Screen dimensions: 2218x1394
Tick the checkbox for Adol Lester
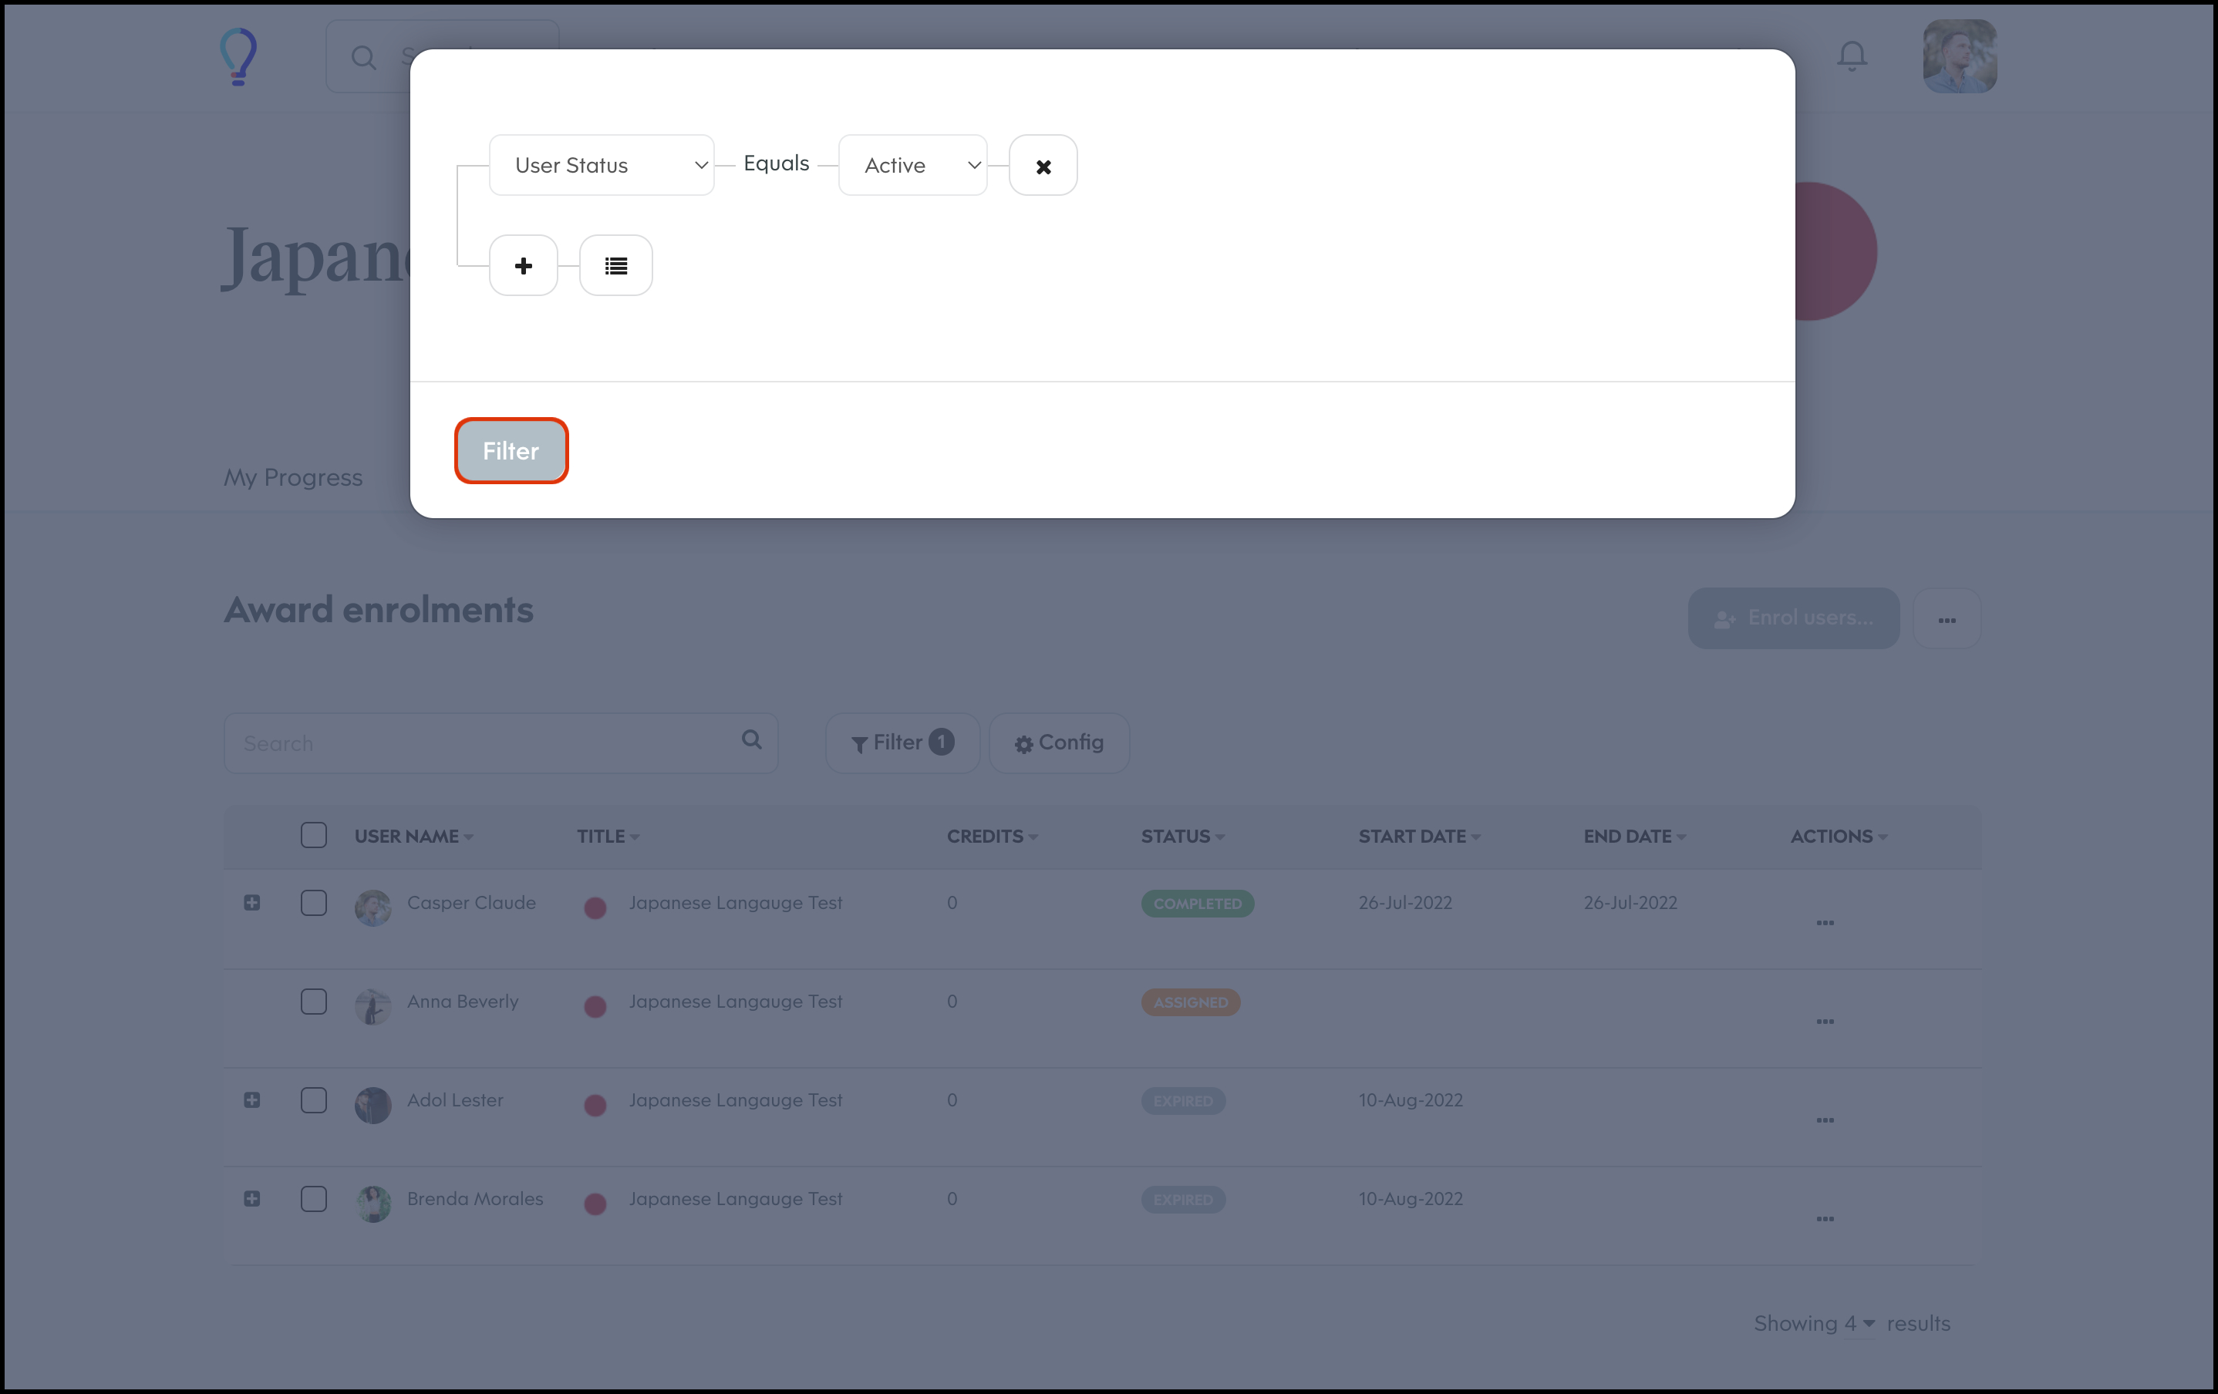pos(314,1100)
